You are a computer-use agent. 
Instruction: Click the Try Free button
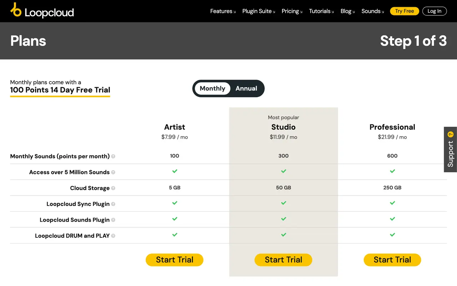click(x=405, y=11)
